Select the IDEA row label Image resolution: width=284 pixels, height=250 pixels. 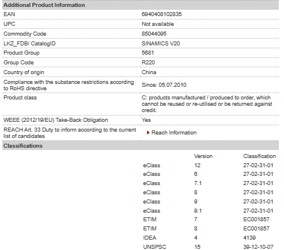pos(150,238)
